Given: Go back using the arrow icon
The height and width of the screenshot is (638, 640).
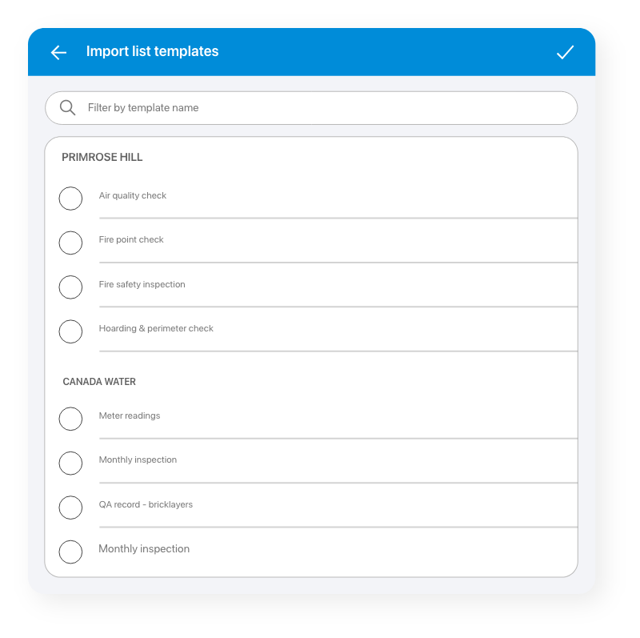Looking at the screenshot, I should (x=58, y=52).
